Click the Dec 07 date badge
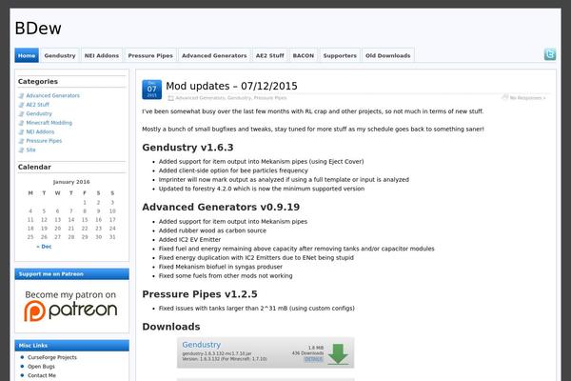The image size is (571, 381). click(x=151, y=90)
